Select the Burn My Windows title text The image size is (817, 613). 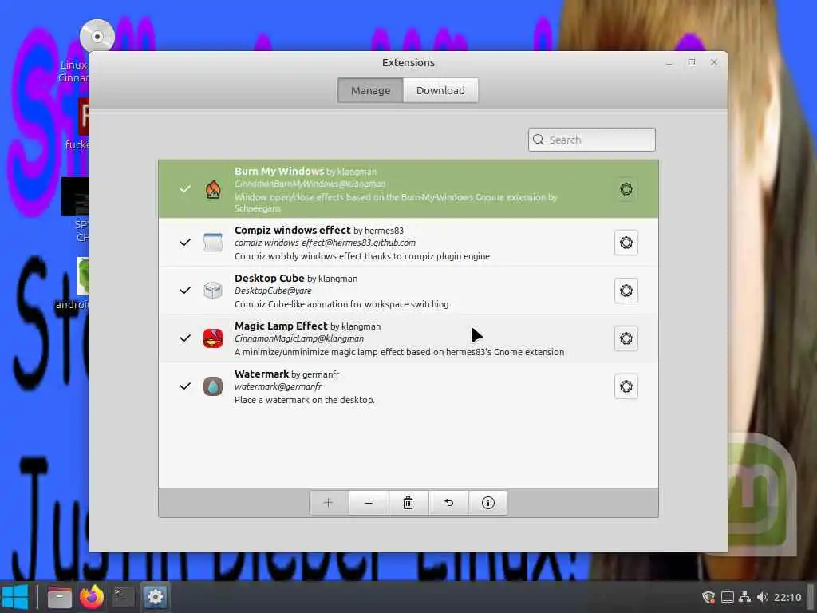(278, 171)
